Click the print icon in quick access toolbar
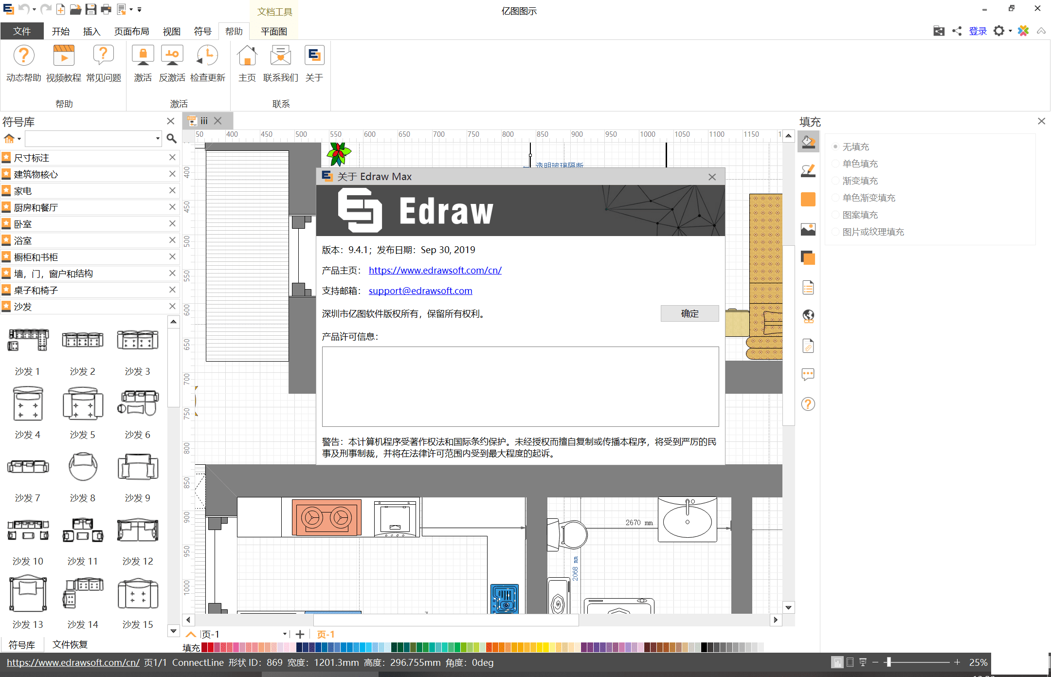This screenshot has height=677, width=1051. [106, 9]
